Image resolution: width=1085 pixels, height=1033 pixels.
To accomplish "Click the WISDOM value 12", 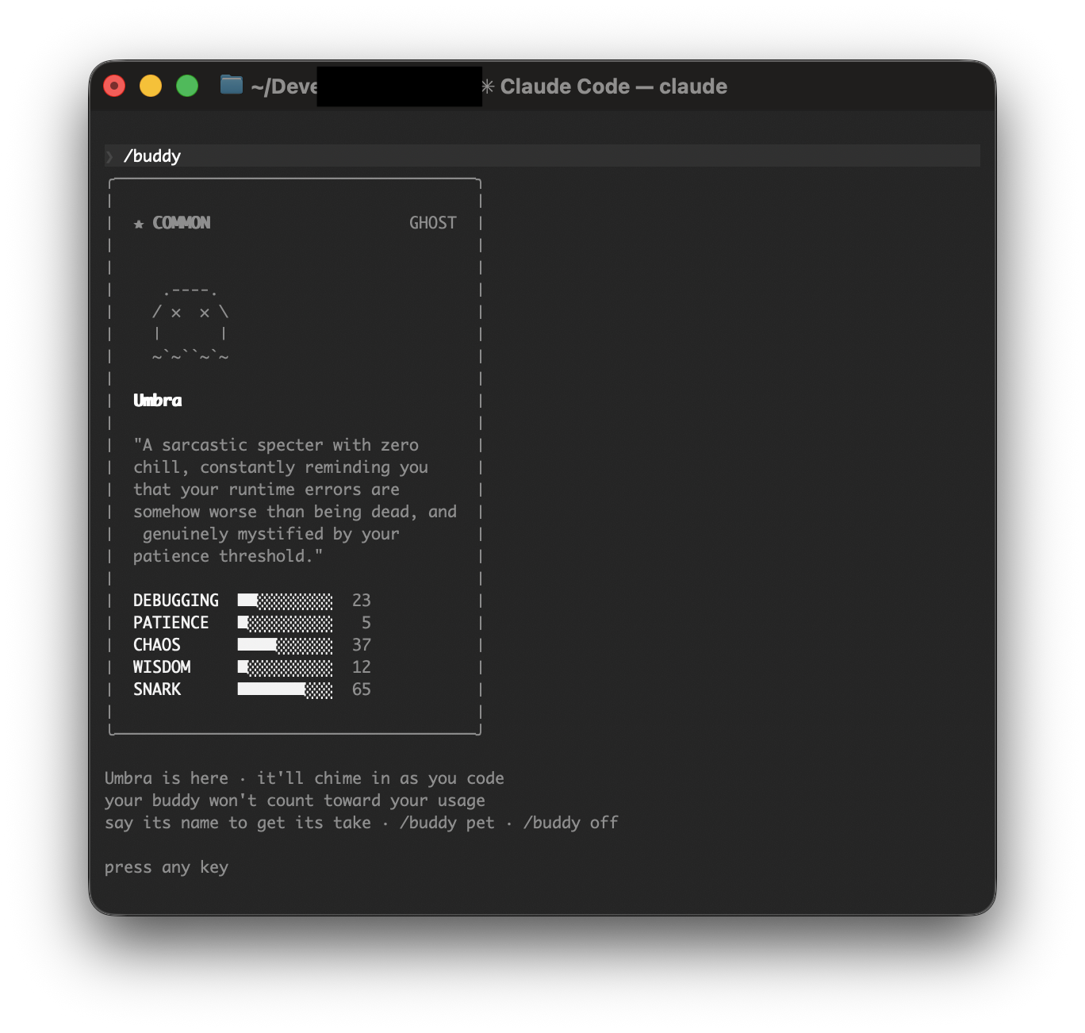I will pos(362,667).
